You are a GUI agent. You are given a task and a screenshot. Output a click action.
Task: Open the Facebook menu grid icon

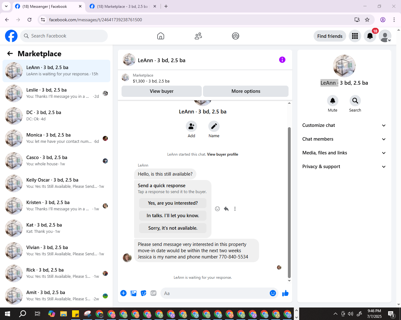click(x=355, y=36)
